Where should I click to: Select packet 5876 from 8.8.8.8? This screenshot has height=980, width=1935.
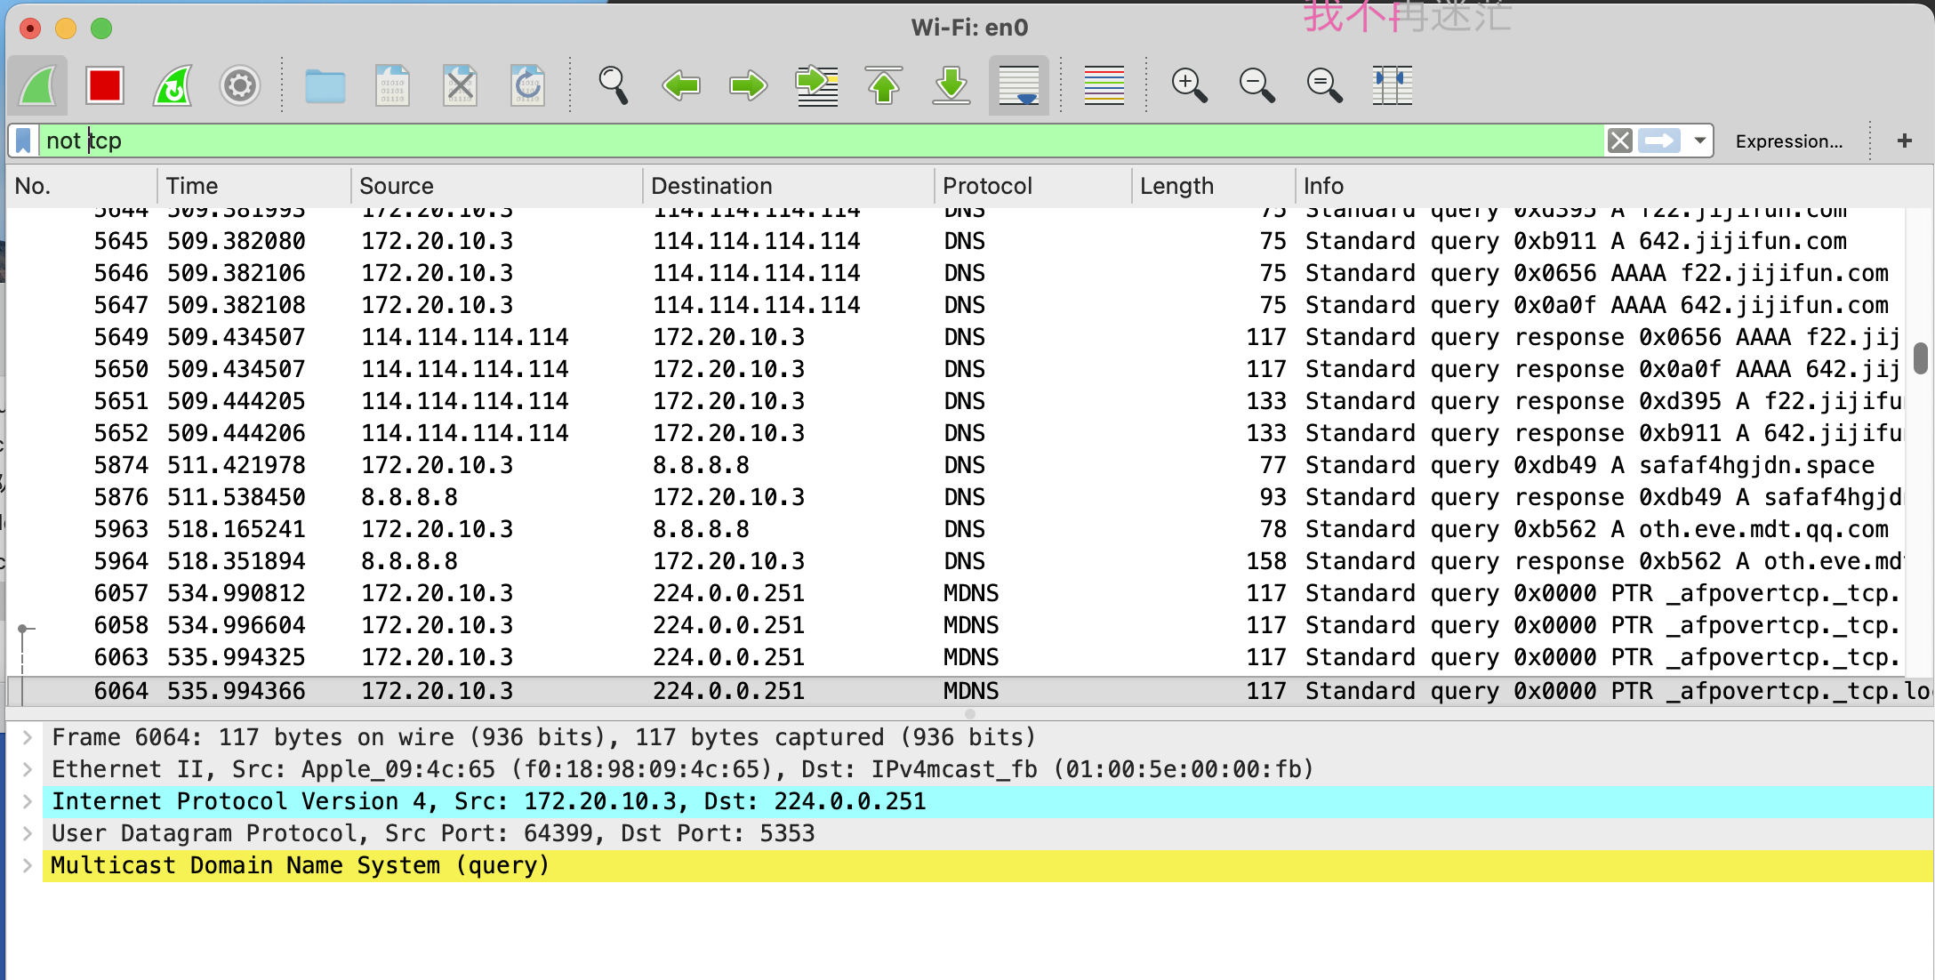956,497
